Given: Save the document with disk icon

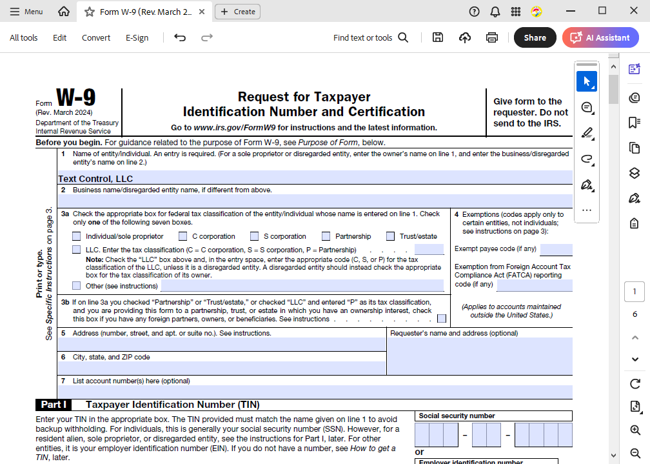Looking at the screenshot, I should (438, 38).
